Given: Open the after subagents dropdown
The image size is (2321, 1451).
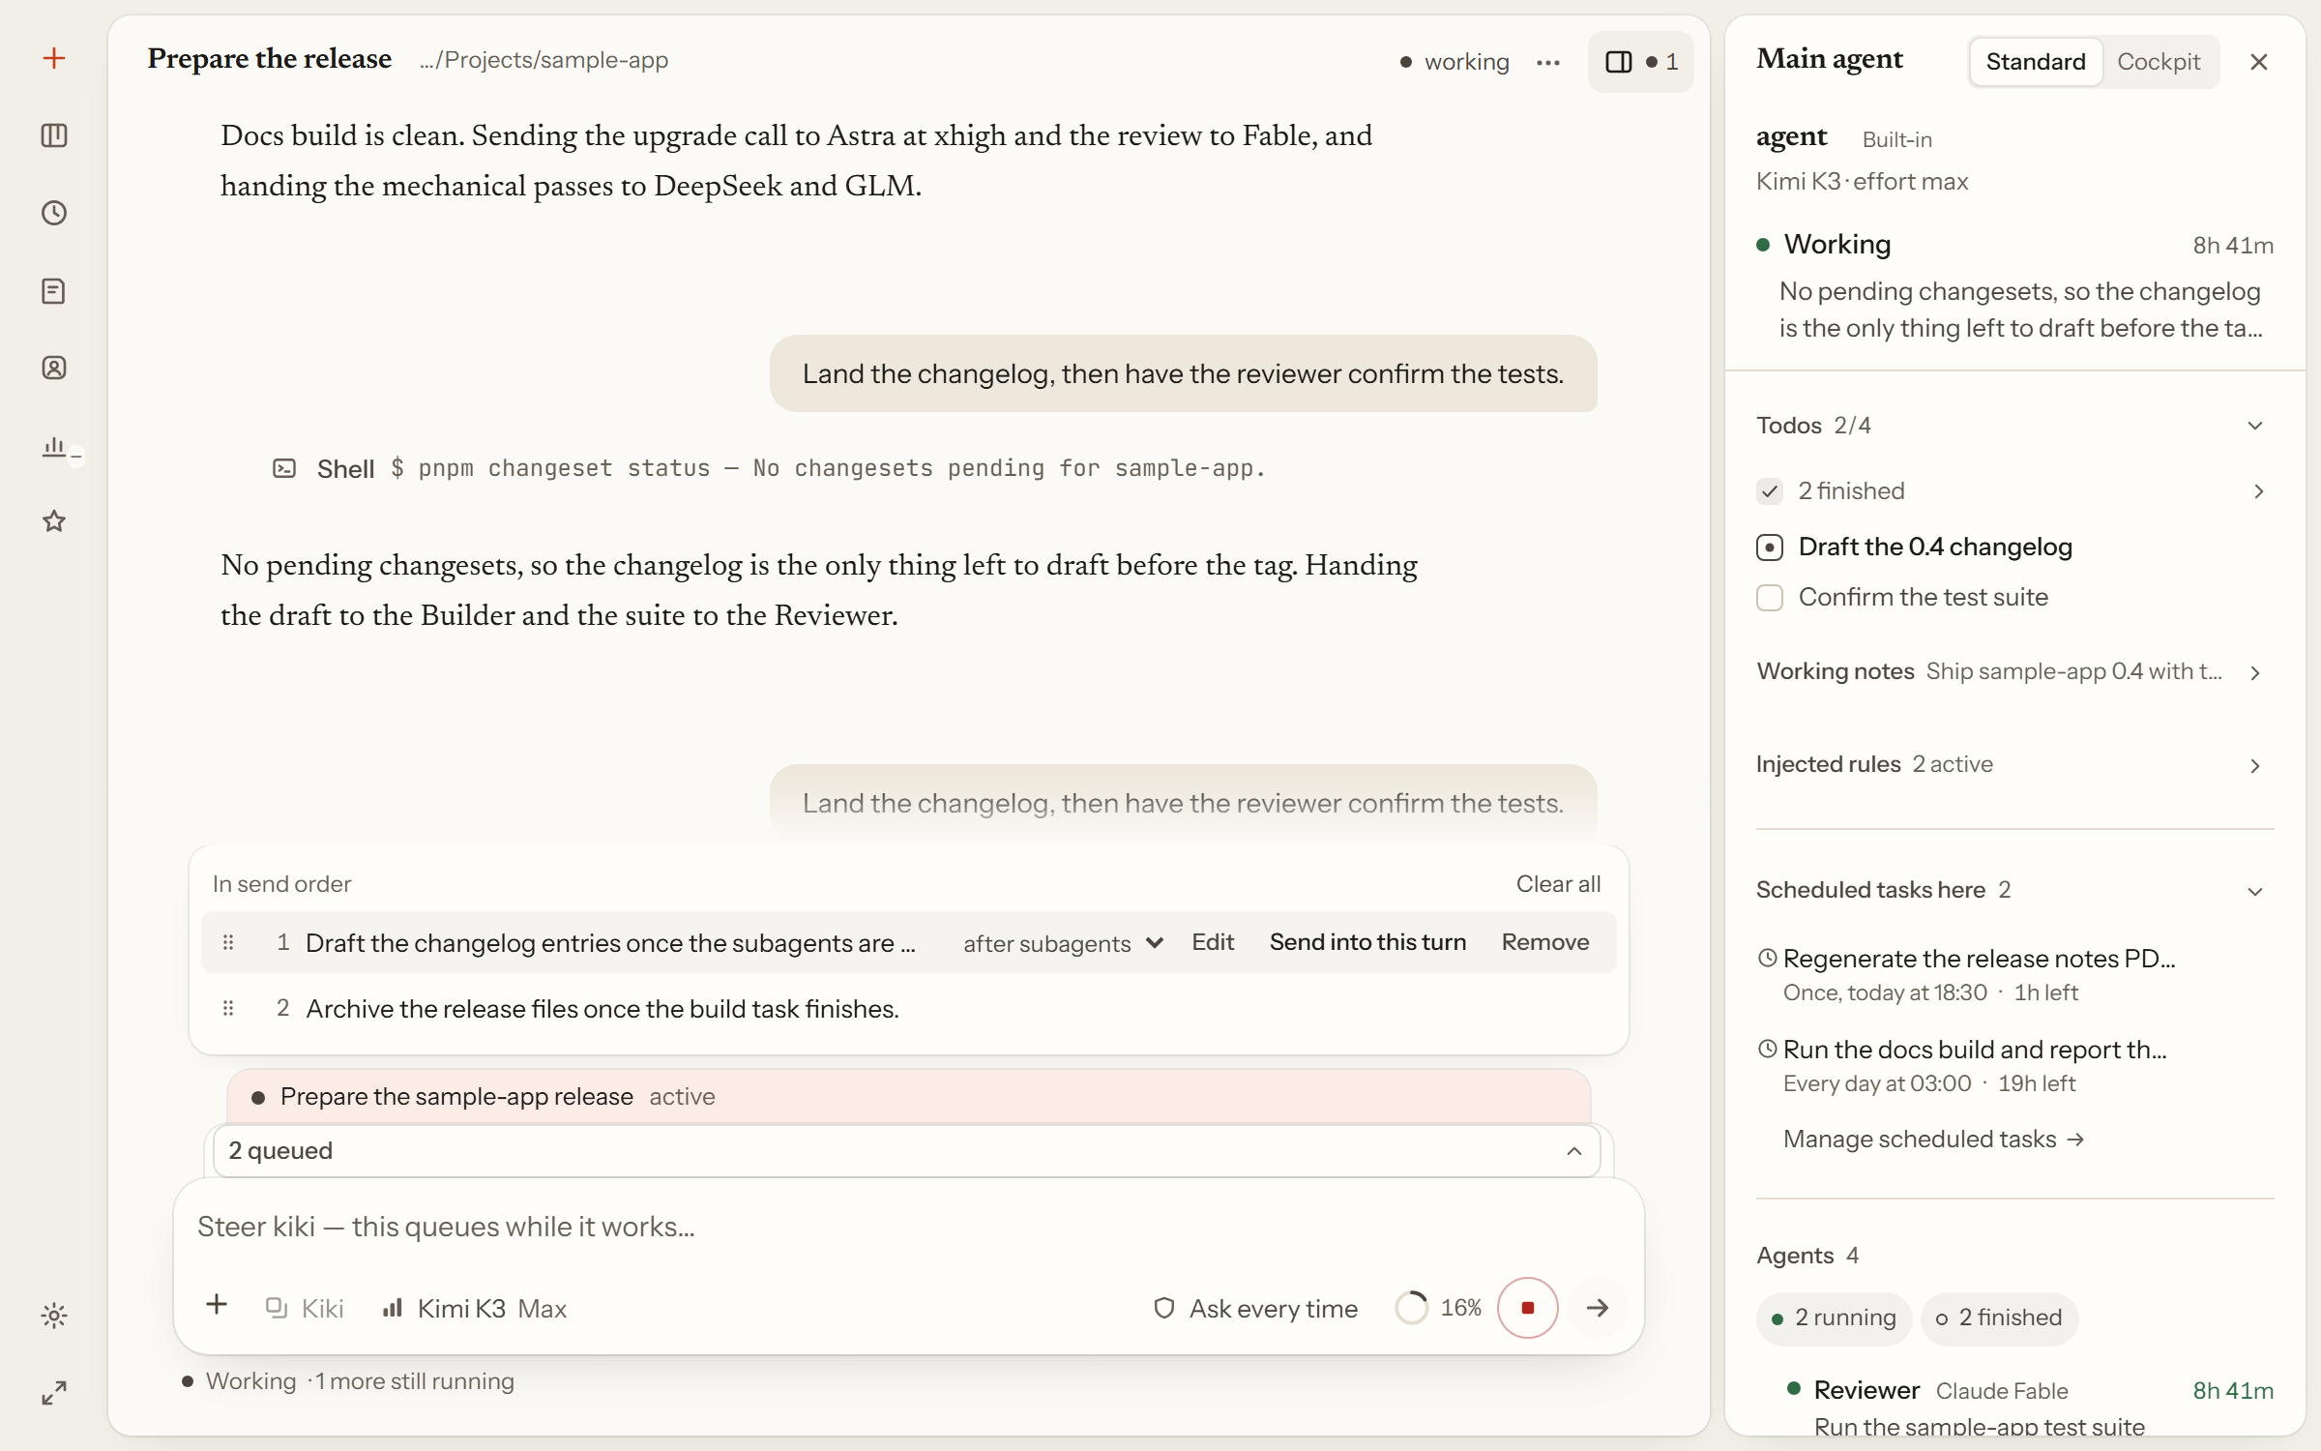Looking at the screenshot, I should click(x=1063, y=943).
